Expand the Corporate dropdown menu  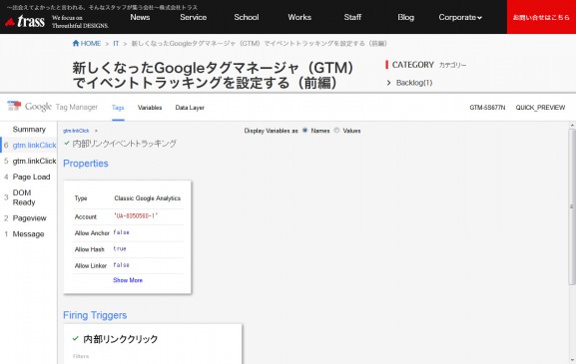click(x=460, y=17)
